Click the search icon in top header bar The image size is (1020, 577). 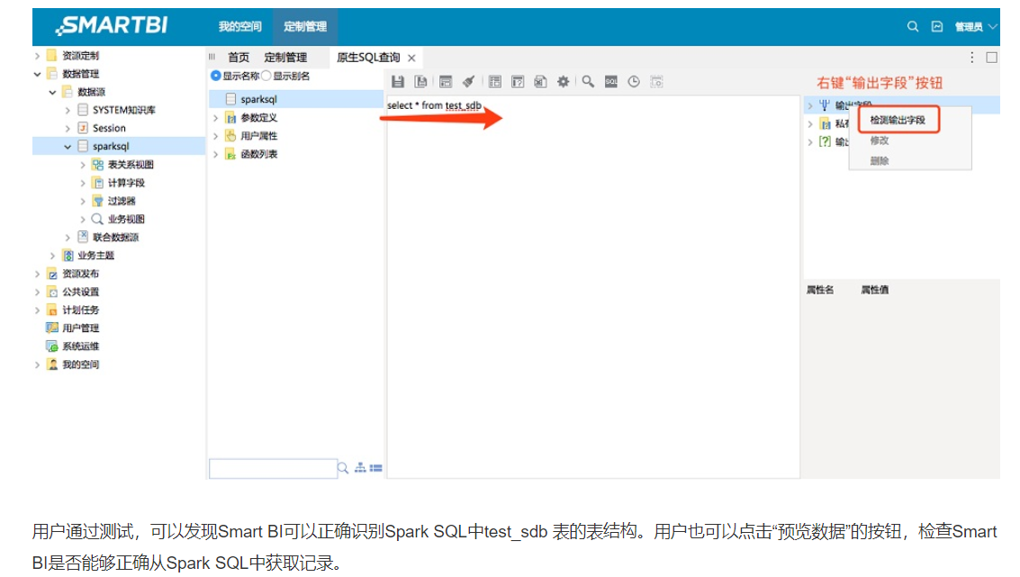pyautogui.click(x=913, y=27)
